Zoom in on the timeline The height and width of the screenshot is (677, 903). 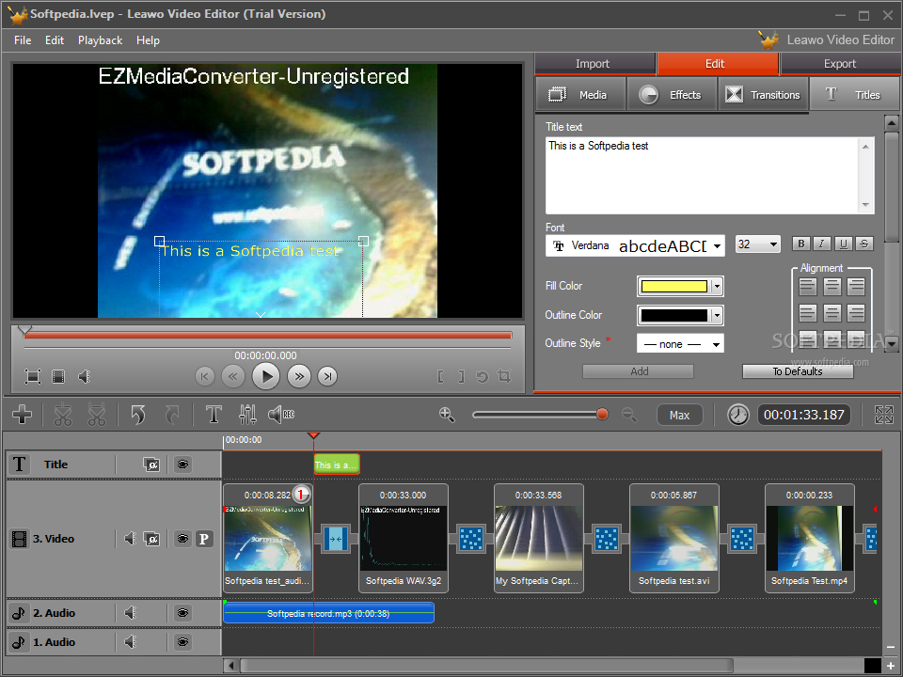pos(447,415)
